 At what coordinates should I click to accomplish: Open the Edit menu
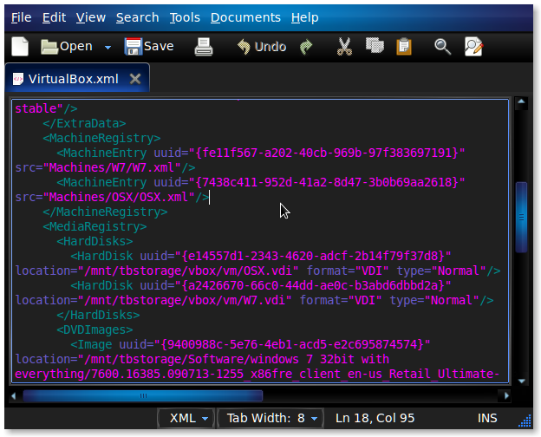54,17
